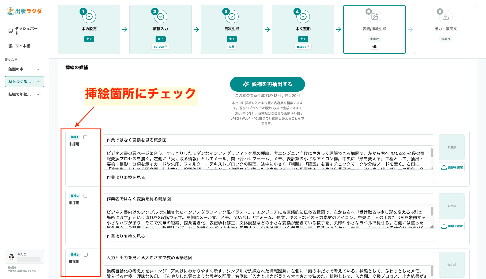Click the title field 入力と出力を見える大きさまで狭める概念図
This screenshot has height=279, width=486.
[x=269, y=258]
